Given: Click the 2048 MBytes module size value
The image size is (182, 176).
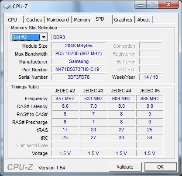Looking at the screenshot, I should (79, 46).
